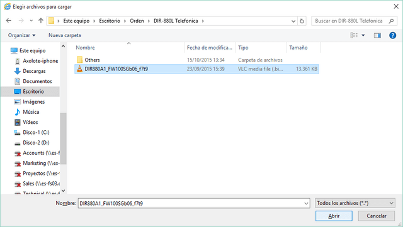Image resolution: width=403 pixels, height=227 pixels.
Task: Change the view layout icon
Action: (354, 35)
